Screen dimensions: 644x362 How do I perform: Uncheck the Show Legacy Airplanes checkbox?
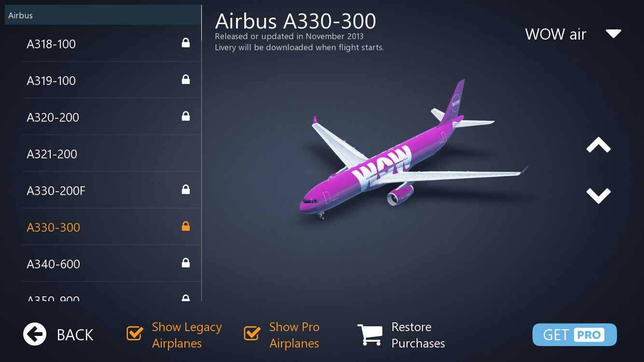(135, 333)
